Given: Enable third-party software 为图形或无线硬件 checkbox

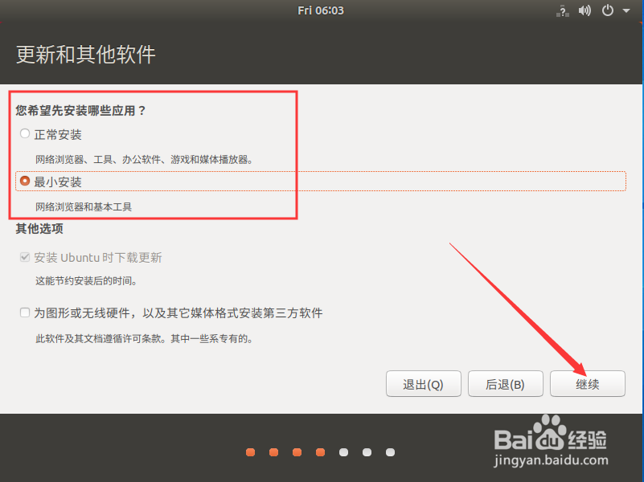Looking at the screenshot, I should point(25,312).
